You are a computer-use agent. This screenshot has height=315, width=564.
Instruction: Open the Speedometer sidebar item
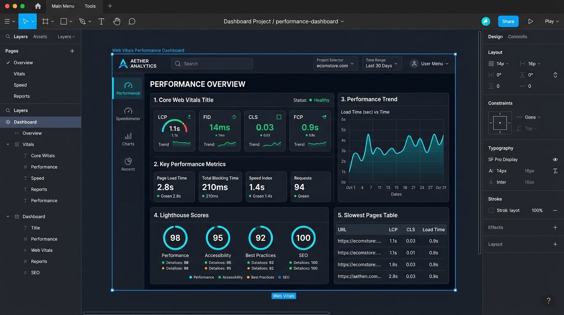128,114
